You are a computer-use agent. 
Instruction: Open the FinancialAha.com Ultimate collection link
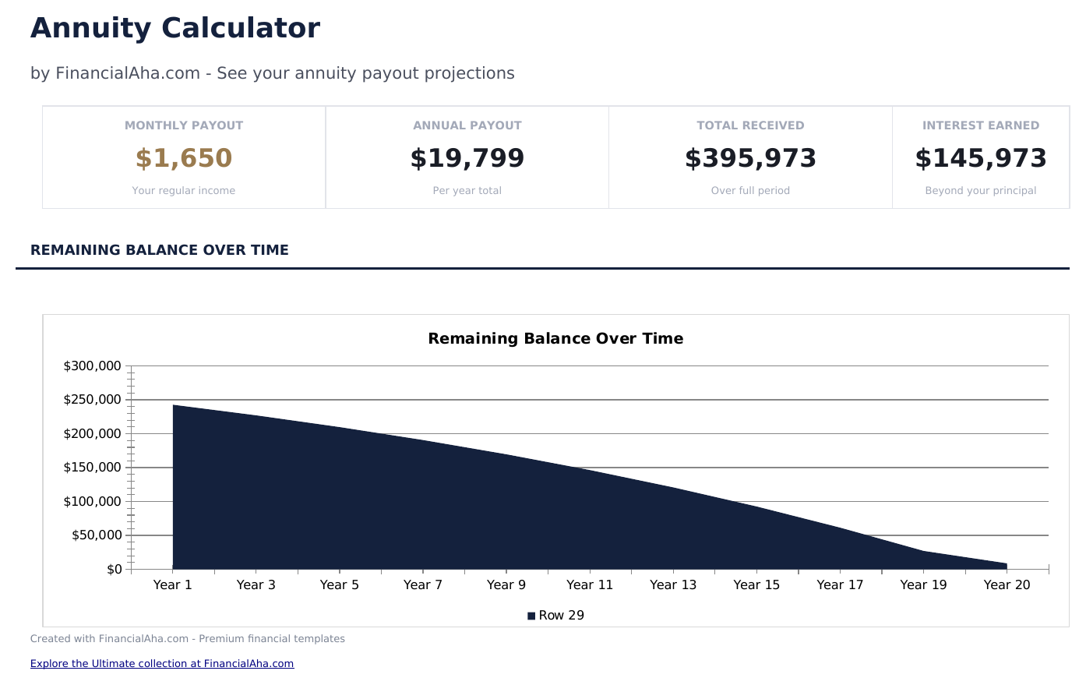162,663
